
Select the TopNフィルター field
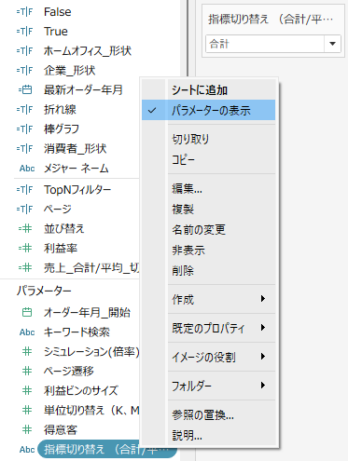pos(77,190)
